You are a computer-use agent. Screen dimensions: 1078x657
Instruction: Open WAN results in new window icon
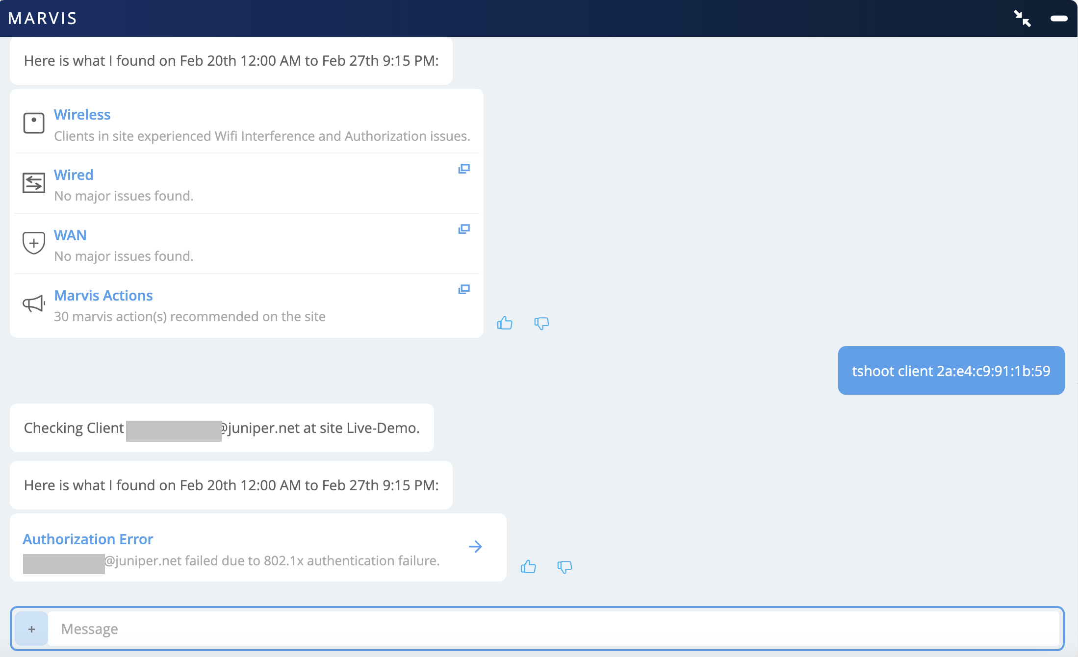click(464, 229)
